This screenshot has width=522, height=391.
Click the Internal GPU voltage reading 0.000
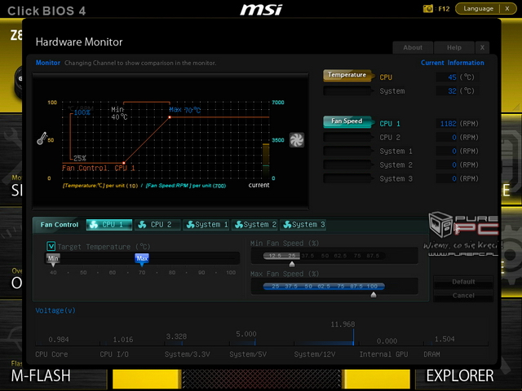click(x=387, y=341)
